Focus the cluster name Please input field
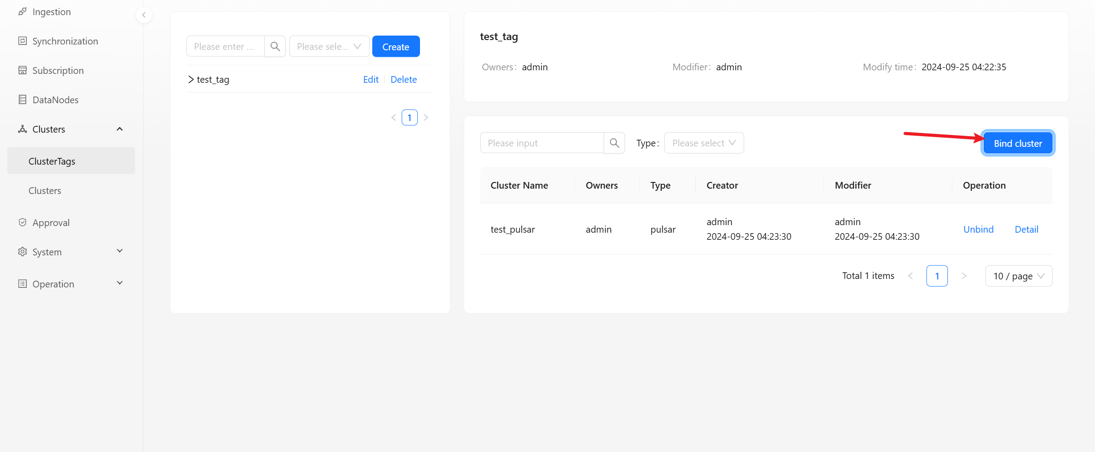This screenshot has width=1095, height=452. point(542,143)
